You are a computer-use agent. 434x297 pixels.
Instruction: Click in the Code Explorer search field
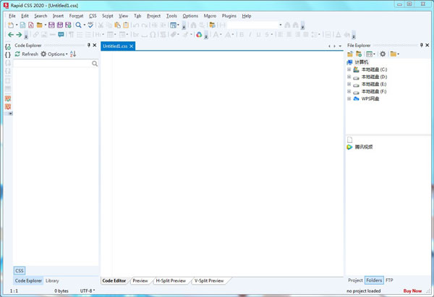pyautogui.click(x=53, y=64)
